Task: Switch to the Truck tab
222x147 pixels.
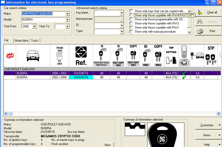Action: tap(35, 41)
